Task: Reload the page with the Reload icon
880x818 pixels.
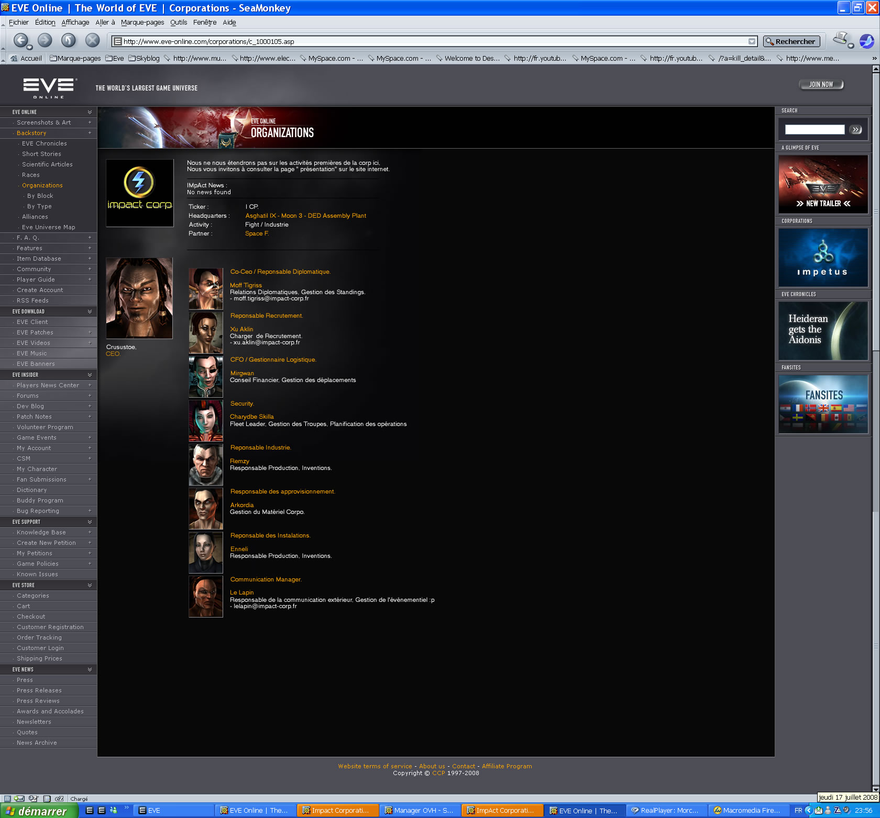Action: pyautogui.click(x=69, y=40)
